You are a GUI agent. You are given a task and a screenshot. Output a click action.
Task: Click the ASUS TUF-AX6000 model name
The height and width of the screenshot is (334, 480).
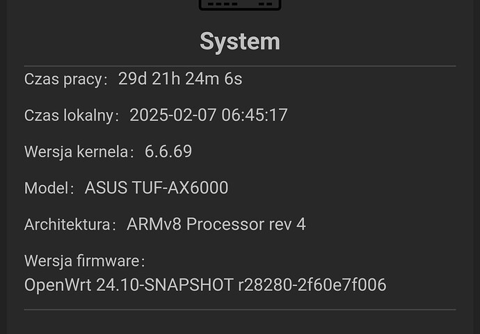[x=157, y=188]
